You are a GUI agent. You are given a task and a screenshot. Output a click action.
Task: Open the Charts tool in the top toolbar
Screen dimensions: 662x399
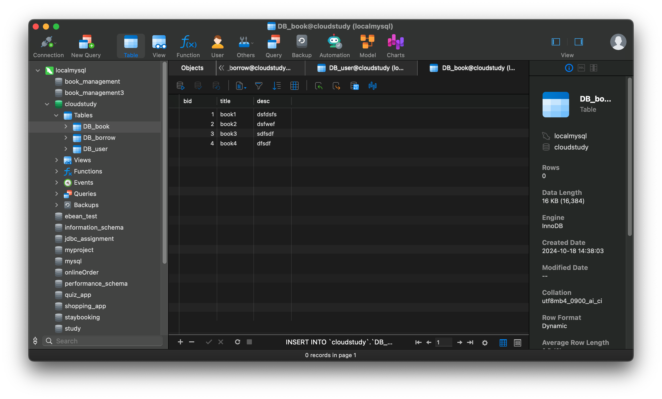pos(395,46)
